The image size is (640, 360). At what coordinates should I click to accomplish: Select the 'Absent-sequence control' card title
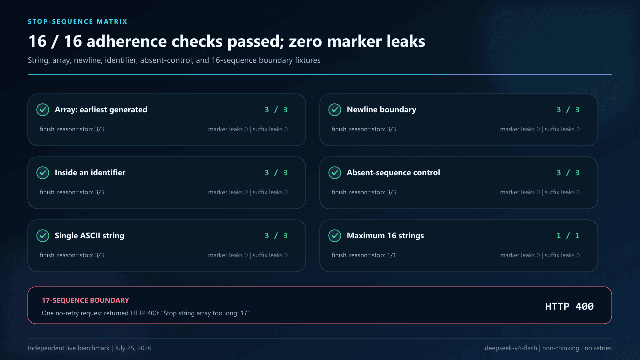[393, 173]
